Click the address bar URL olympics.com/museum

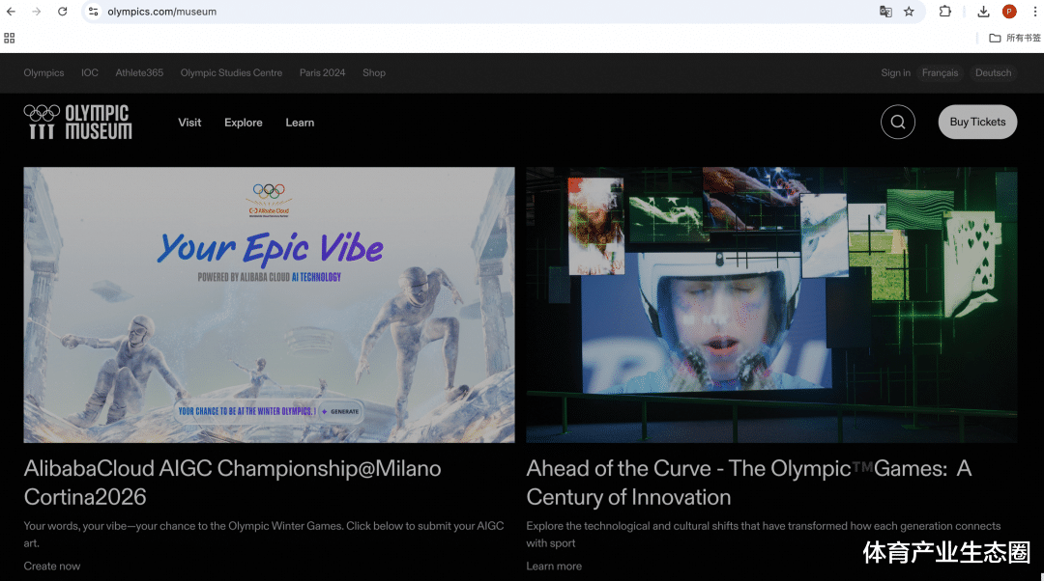coord(161,12)
